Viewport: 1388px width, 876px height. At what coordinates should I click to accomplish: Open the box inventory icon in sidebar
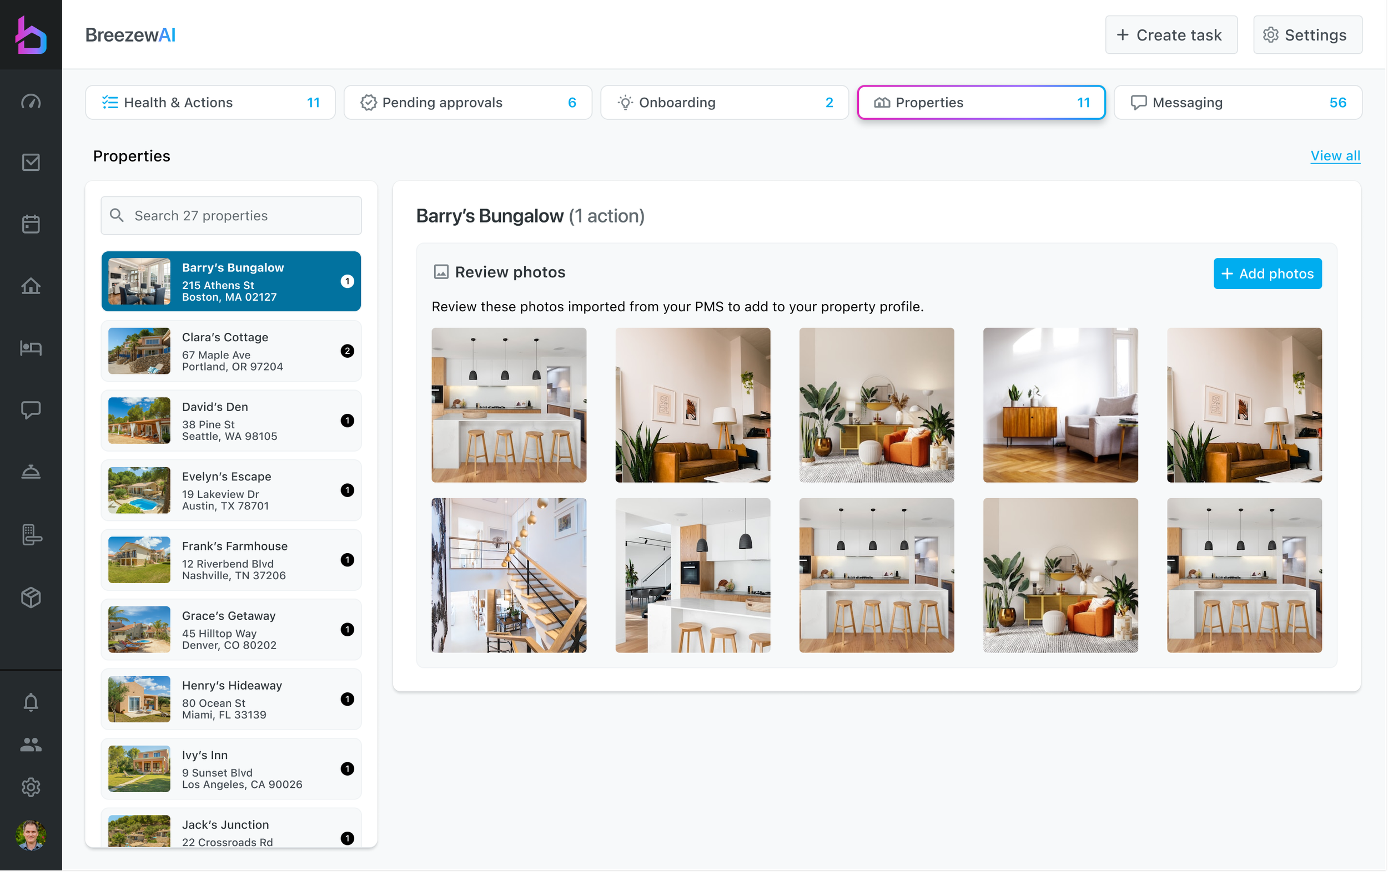pos(31,597)
